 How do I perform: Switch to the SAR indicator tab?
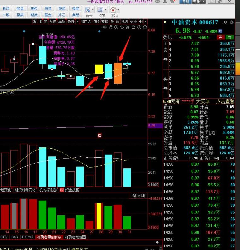point(15,237)
